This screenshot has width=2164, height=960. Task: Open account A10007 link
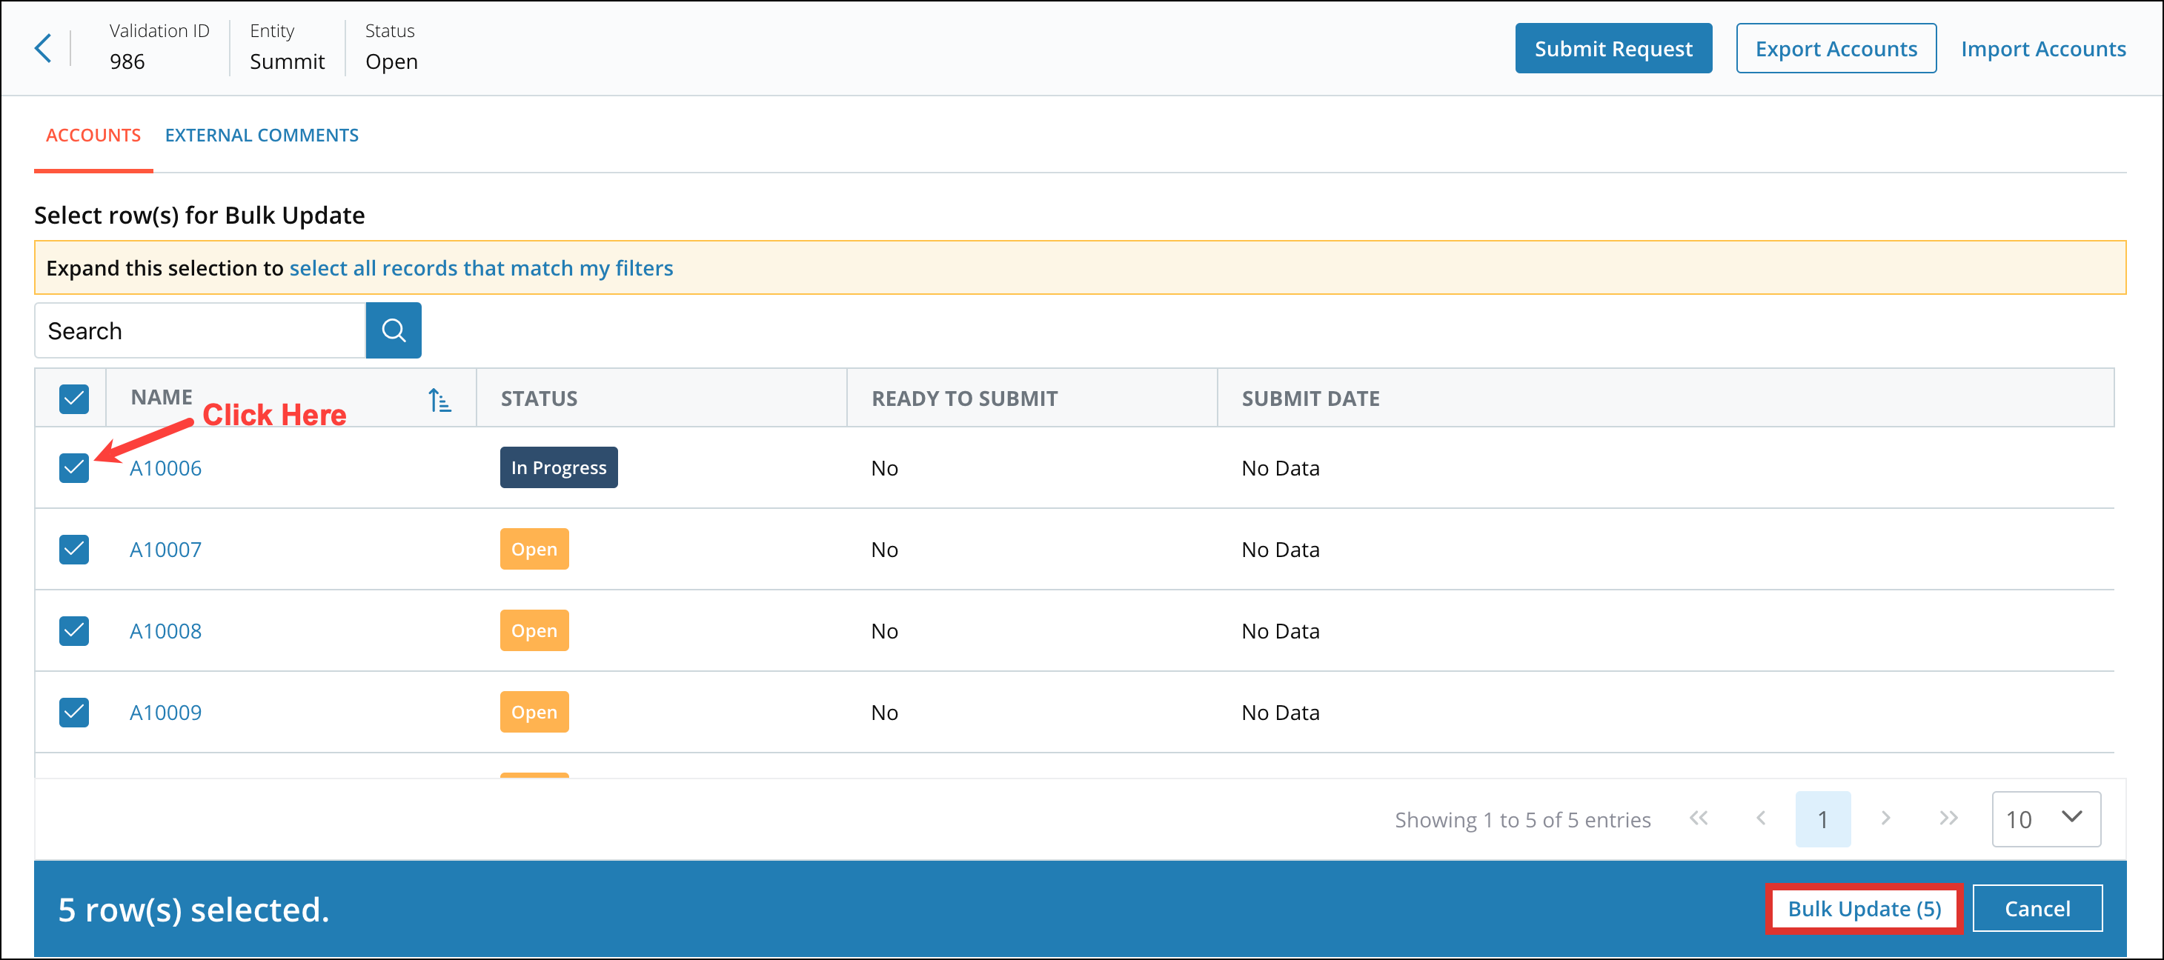(165, 550)
